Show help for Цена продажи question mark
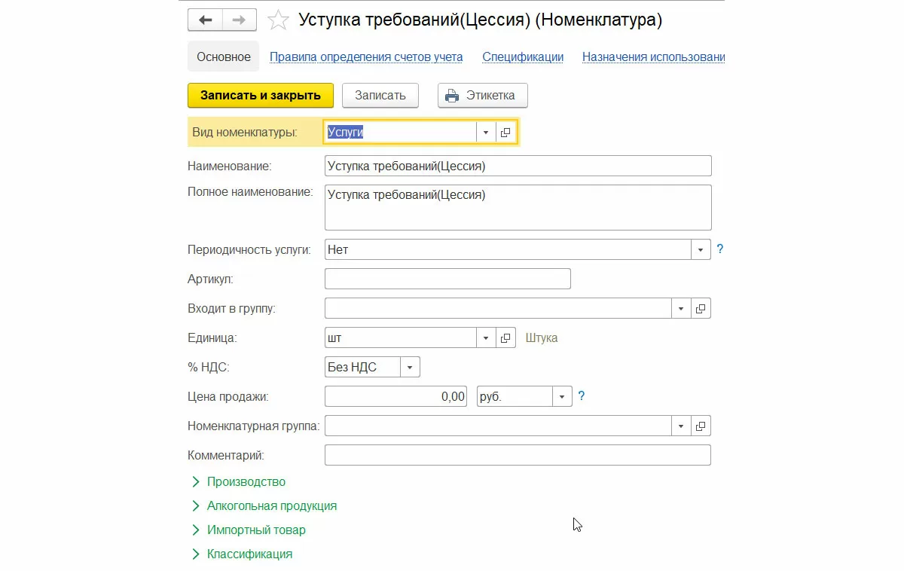 [x=582, y=396]
